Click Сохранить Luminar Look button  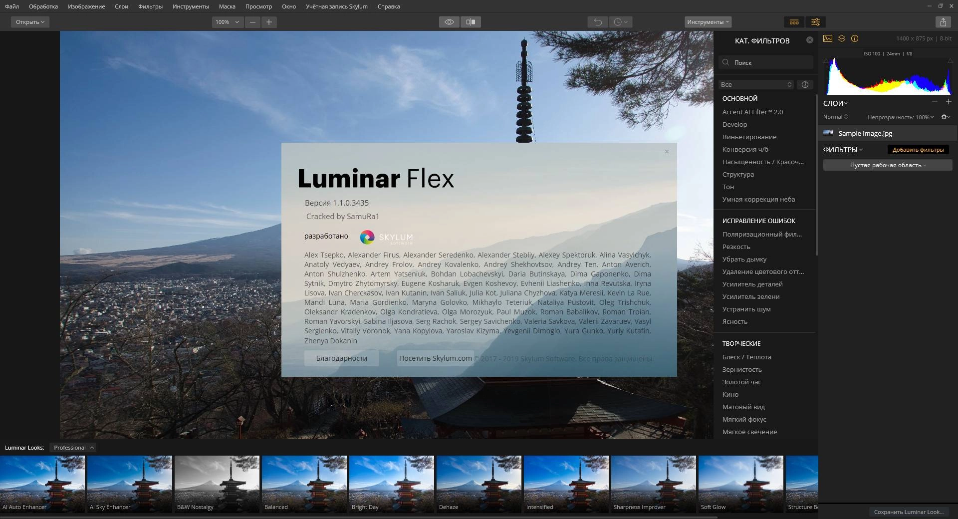(x=909, y=512)
